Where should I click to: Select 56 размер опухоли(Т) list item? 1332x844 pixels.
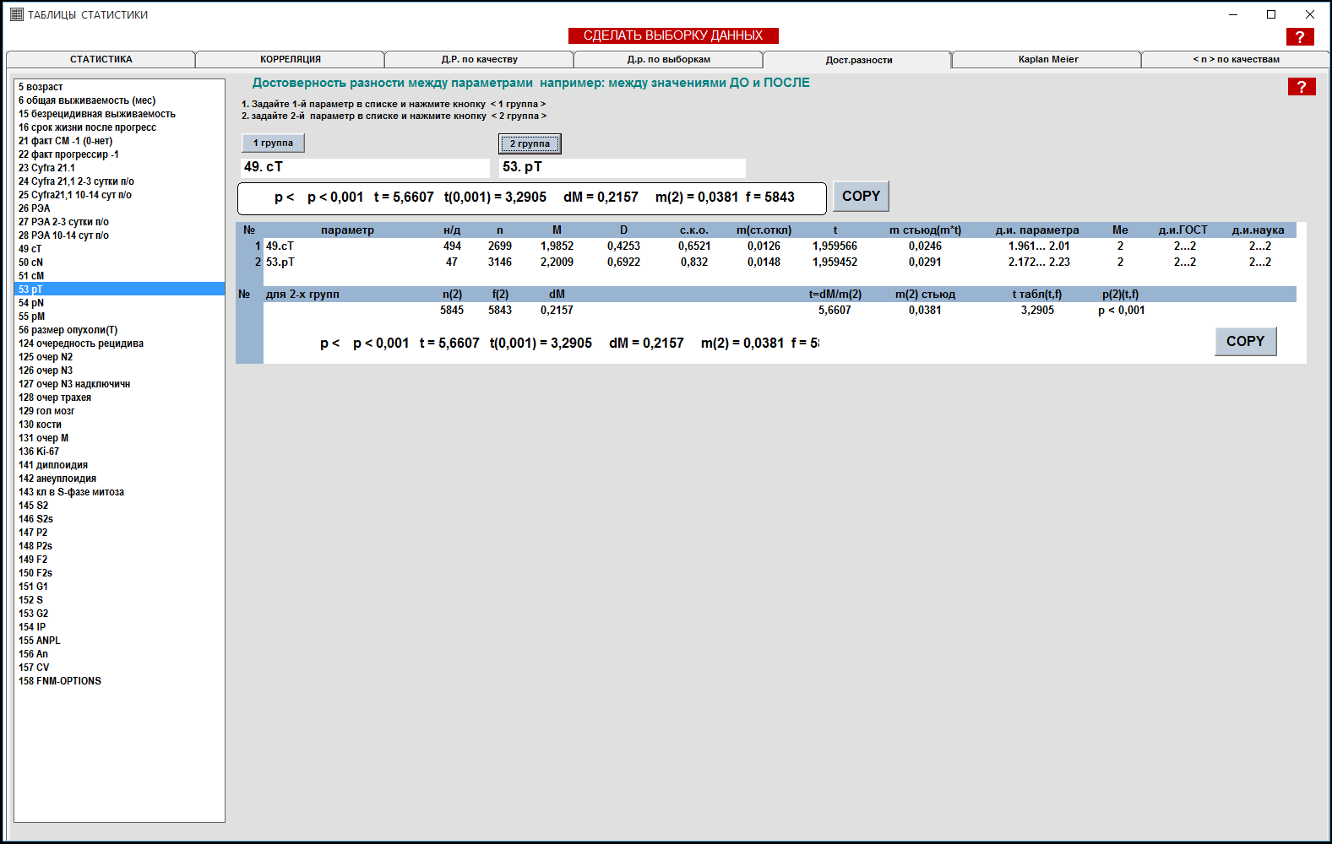[x=68, y=330]
